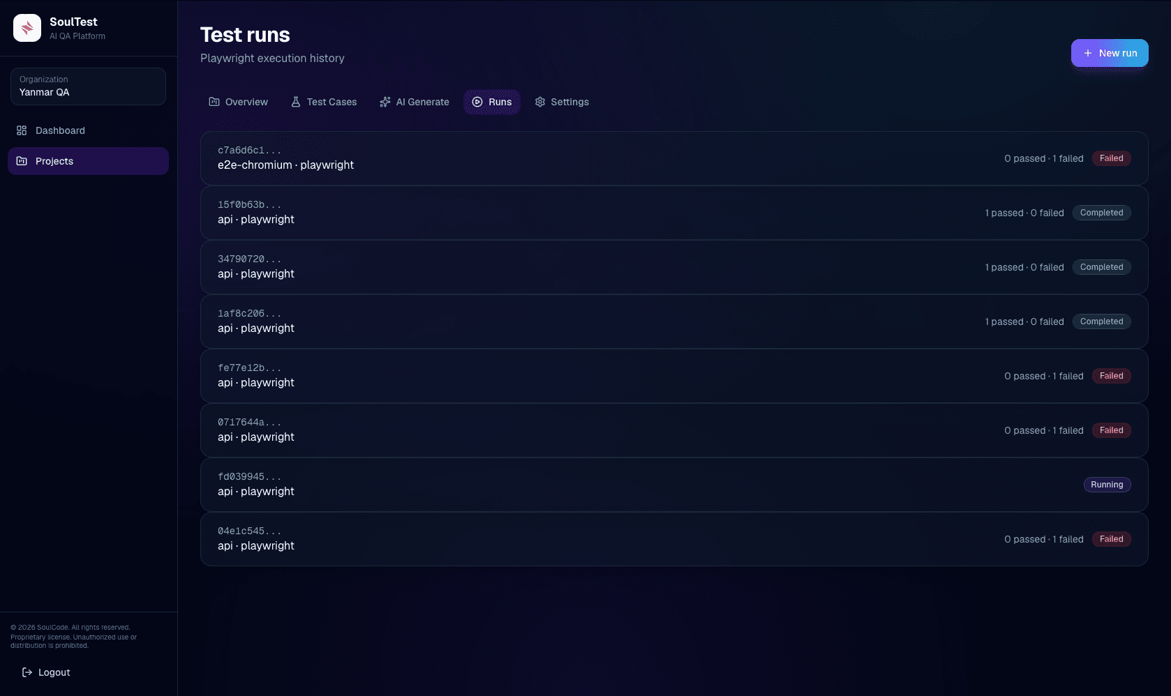Click the Test Cases flask icon
This screenshot has height=696, width=1171.
point(296,102)
